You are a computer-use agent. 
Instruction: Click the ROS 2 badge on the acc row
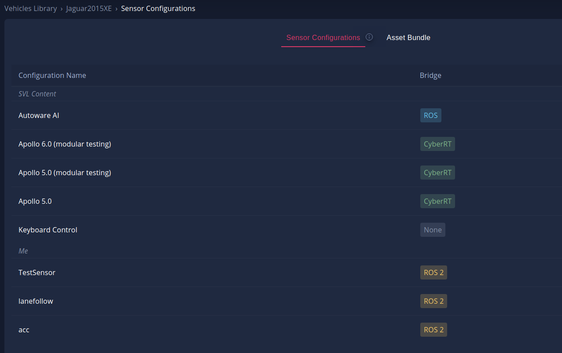433,329
